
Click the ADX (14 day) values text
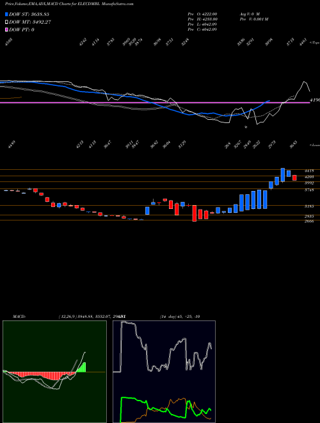coord(180,317)
